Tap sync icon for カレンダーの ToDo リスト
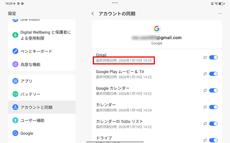The image size is (230, 143). (205, 124)
